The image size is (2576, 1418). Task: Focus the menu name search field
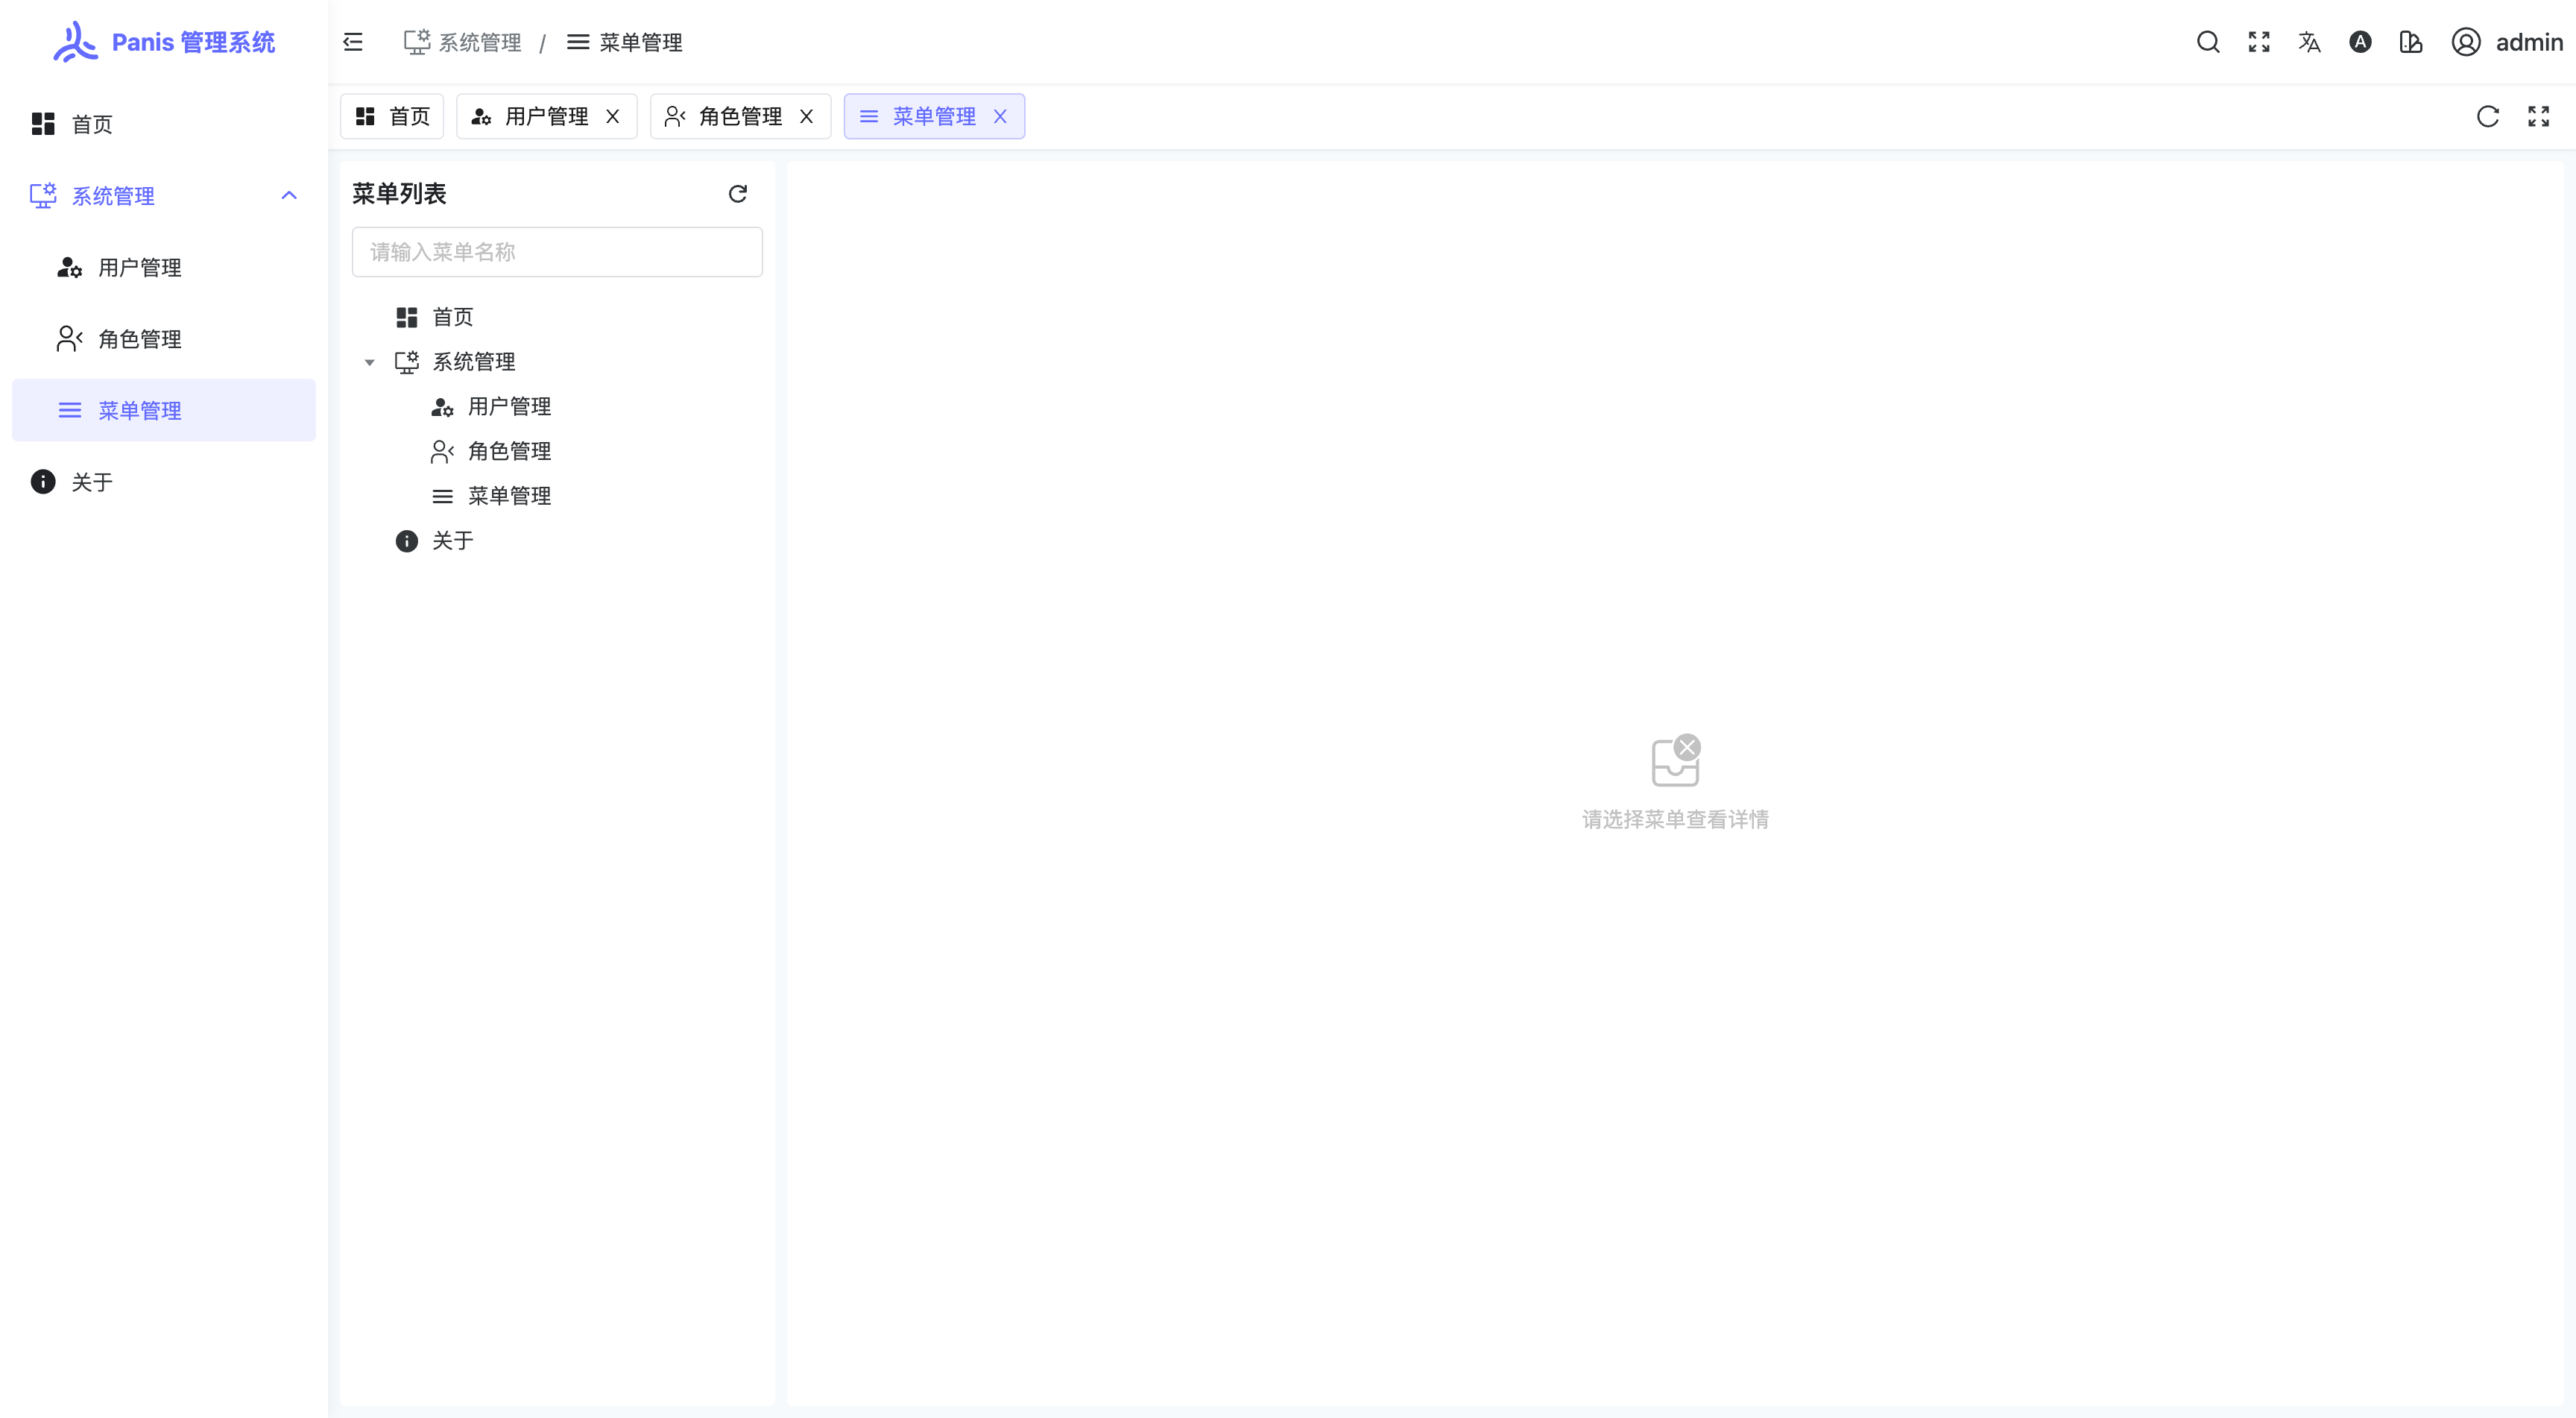557,252
